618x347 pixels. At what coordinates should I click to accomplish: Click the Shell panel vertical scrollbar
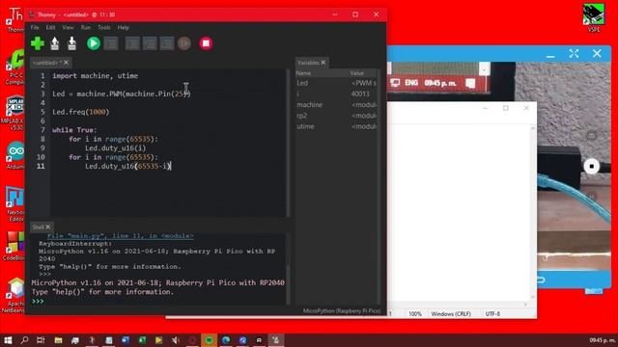[x=288, y=268]
